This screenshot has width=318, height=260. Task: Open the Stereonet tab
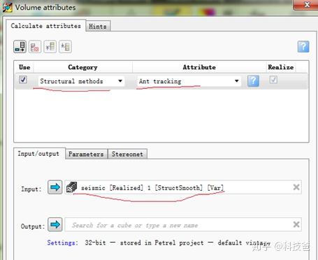coord(127,154)
